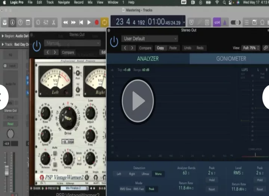Screen dimensions: 269x196
Task: Click the channel strip volume fader
Action: pyautogui.click(x=6, y=170)
